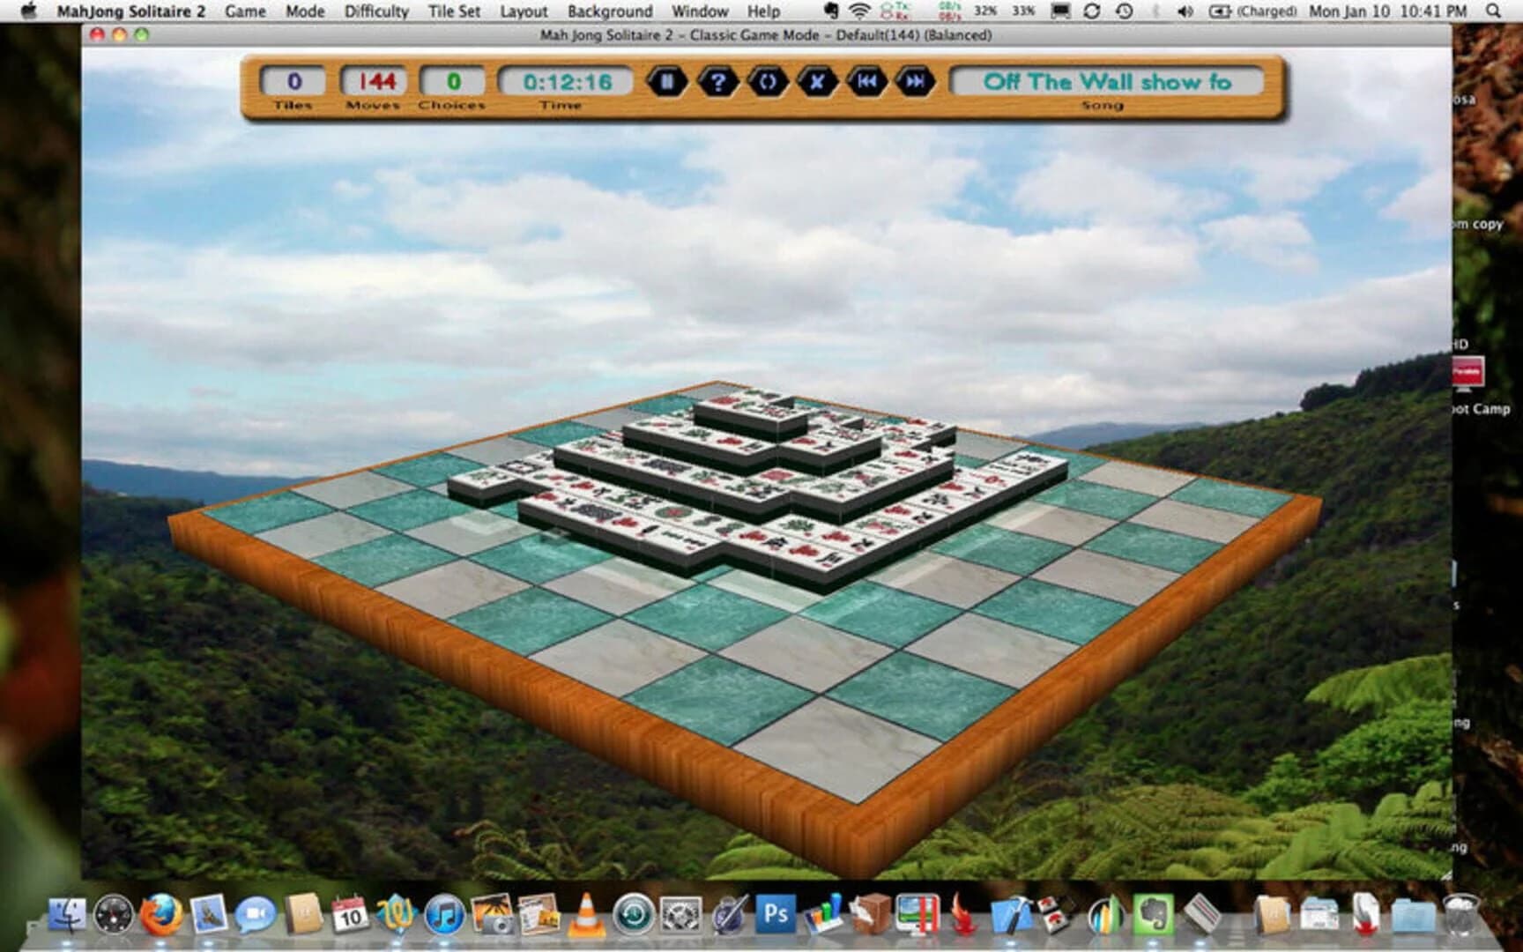Click the 0:12:16 time display
The height and width of the screenshot is (952, 1523).
pos(564,83)
